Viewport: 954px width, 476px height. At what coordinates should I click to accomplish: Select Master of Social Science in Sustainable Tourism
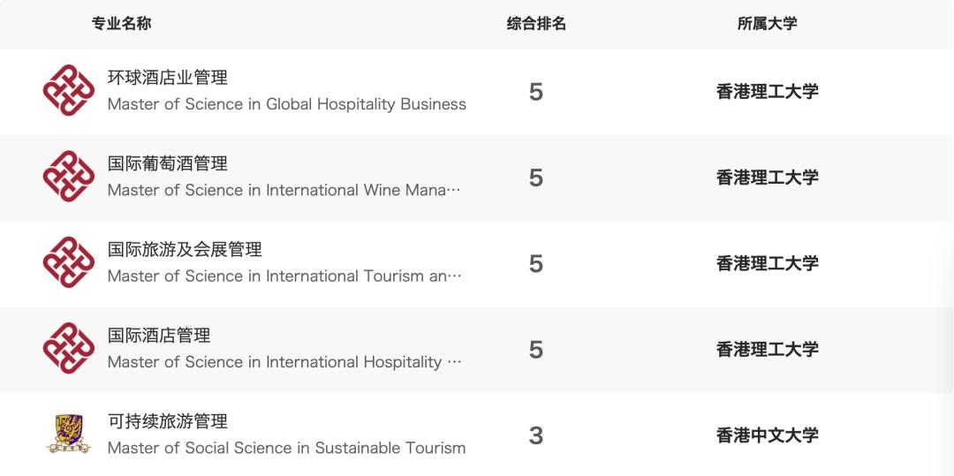[x=286, y=449]
